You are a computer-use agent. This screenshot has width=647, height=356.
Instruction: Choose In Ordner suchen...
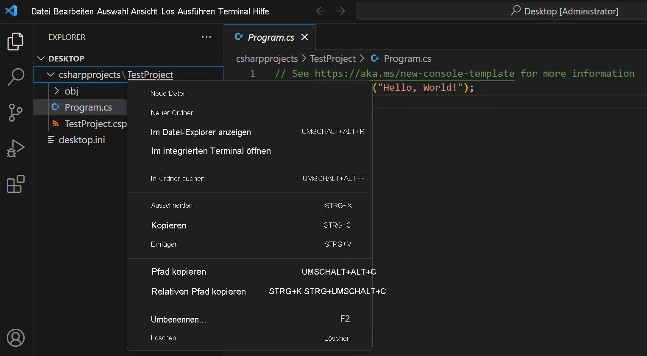click(250, 178)
